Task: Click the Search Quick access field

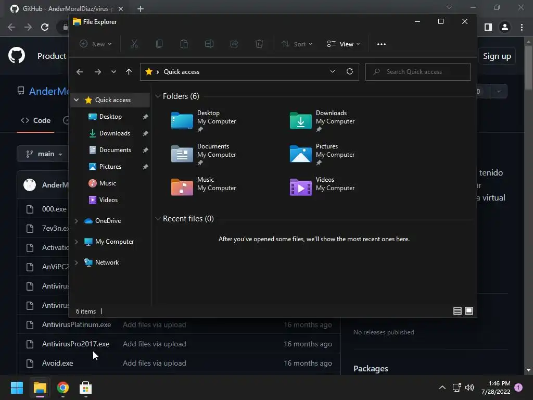Action: point(418,72)
